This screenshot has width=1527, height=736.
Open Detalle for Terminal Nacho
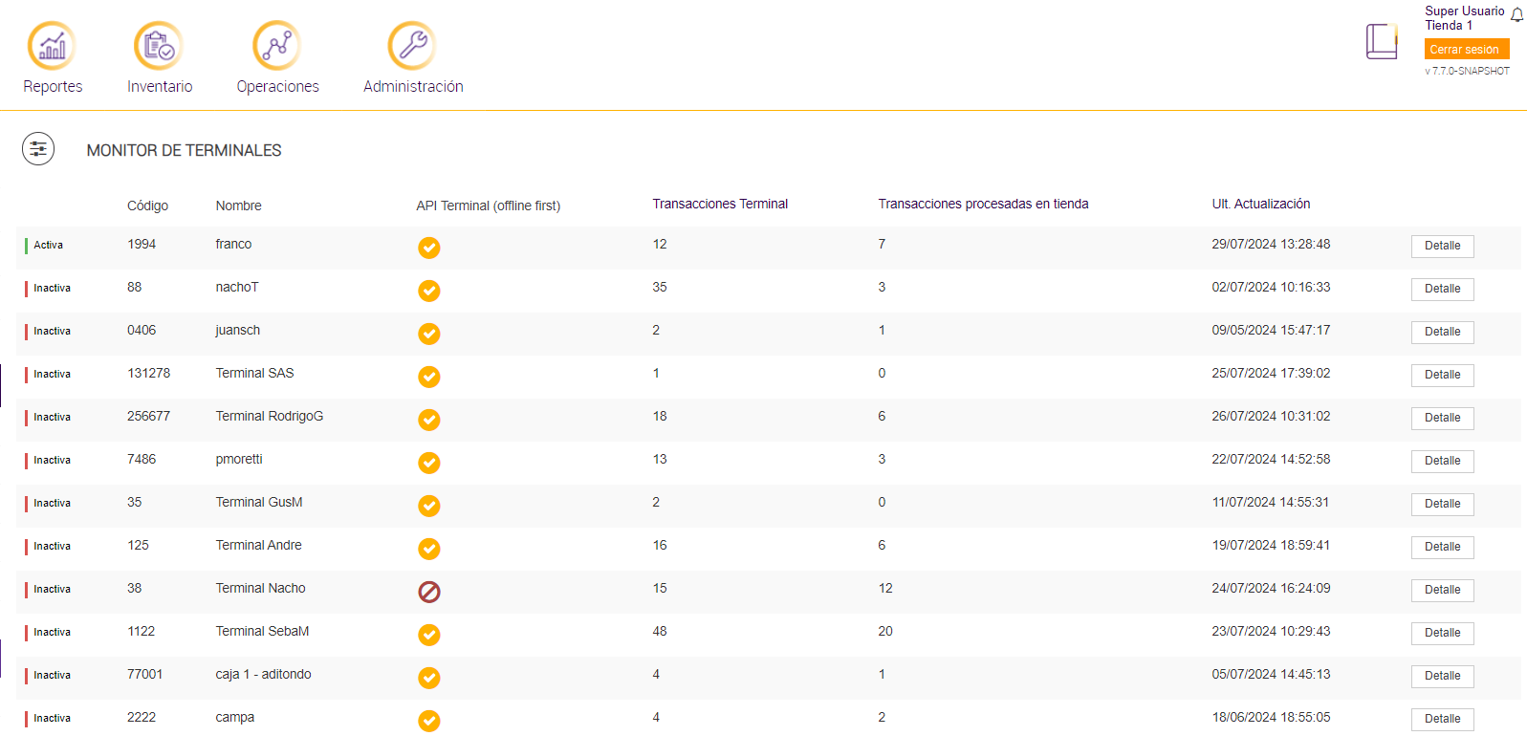[x=1442, y=591]
